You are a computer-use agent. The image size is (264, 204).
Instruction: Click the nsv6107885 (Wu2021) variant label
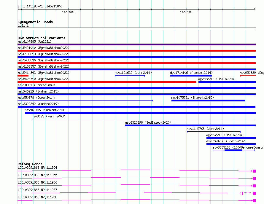(35, 42)
